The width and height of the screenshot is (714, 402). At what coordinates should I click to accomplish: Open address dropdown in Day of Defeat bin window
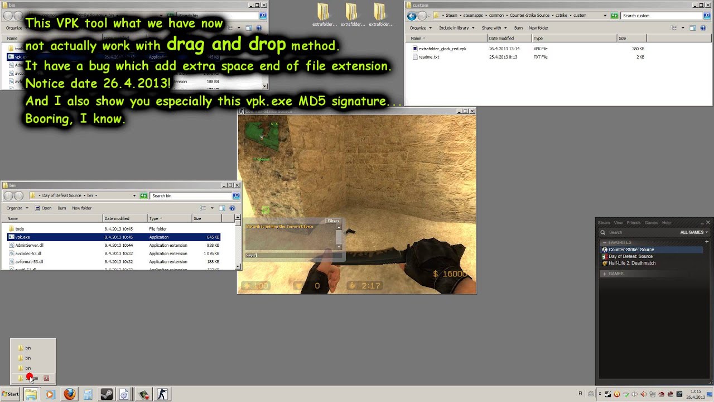point(134,195)
